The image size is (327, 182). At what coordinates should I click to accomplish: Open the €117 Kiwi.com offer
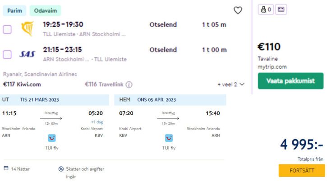pyautogui.click(x=22, y=84)
